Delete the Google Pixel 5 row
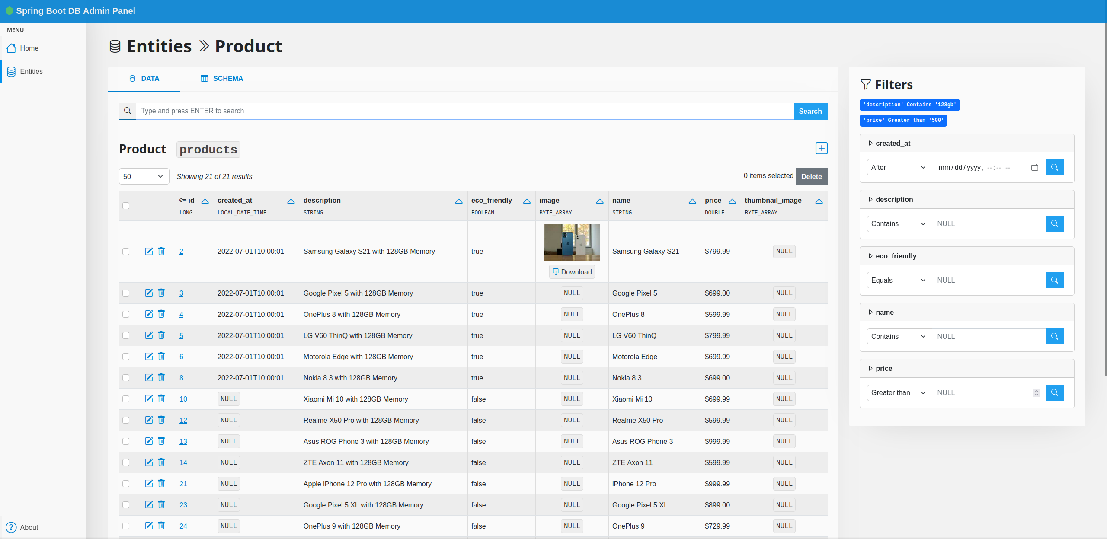The height and width of the screenshot is (539, 1107). 161,293
